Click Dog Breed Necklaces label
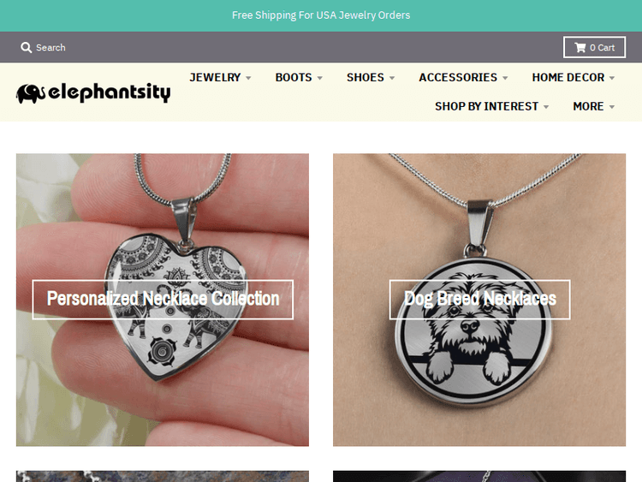The height and width of the screenshot is (482, 642). point(479,299)
